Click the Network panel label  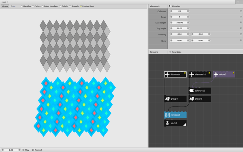pyautogui.click(x=154, y=52)
